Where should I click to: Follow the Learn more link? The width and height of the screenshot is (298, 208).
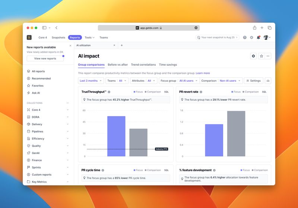[x=203, y=73]
